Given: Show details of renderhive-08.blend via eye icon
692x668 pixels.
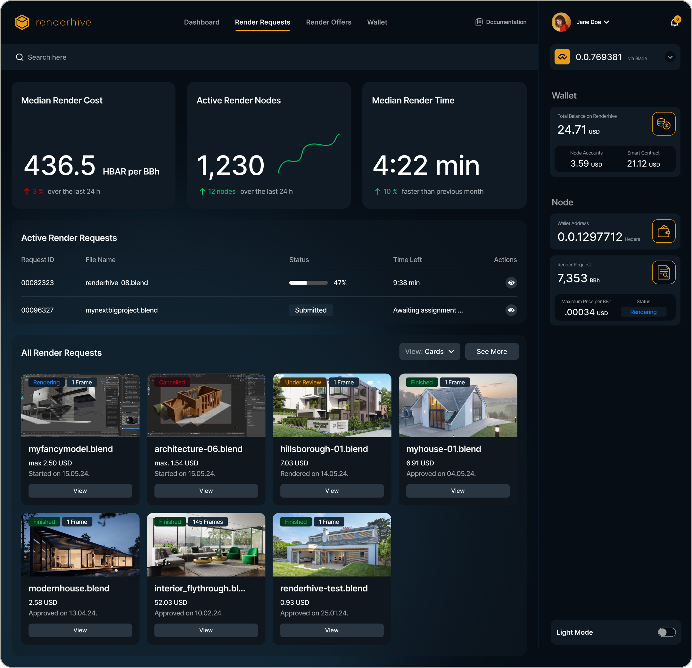Looking at the screenshot, I should (511, 283).
